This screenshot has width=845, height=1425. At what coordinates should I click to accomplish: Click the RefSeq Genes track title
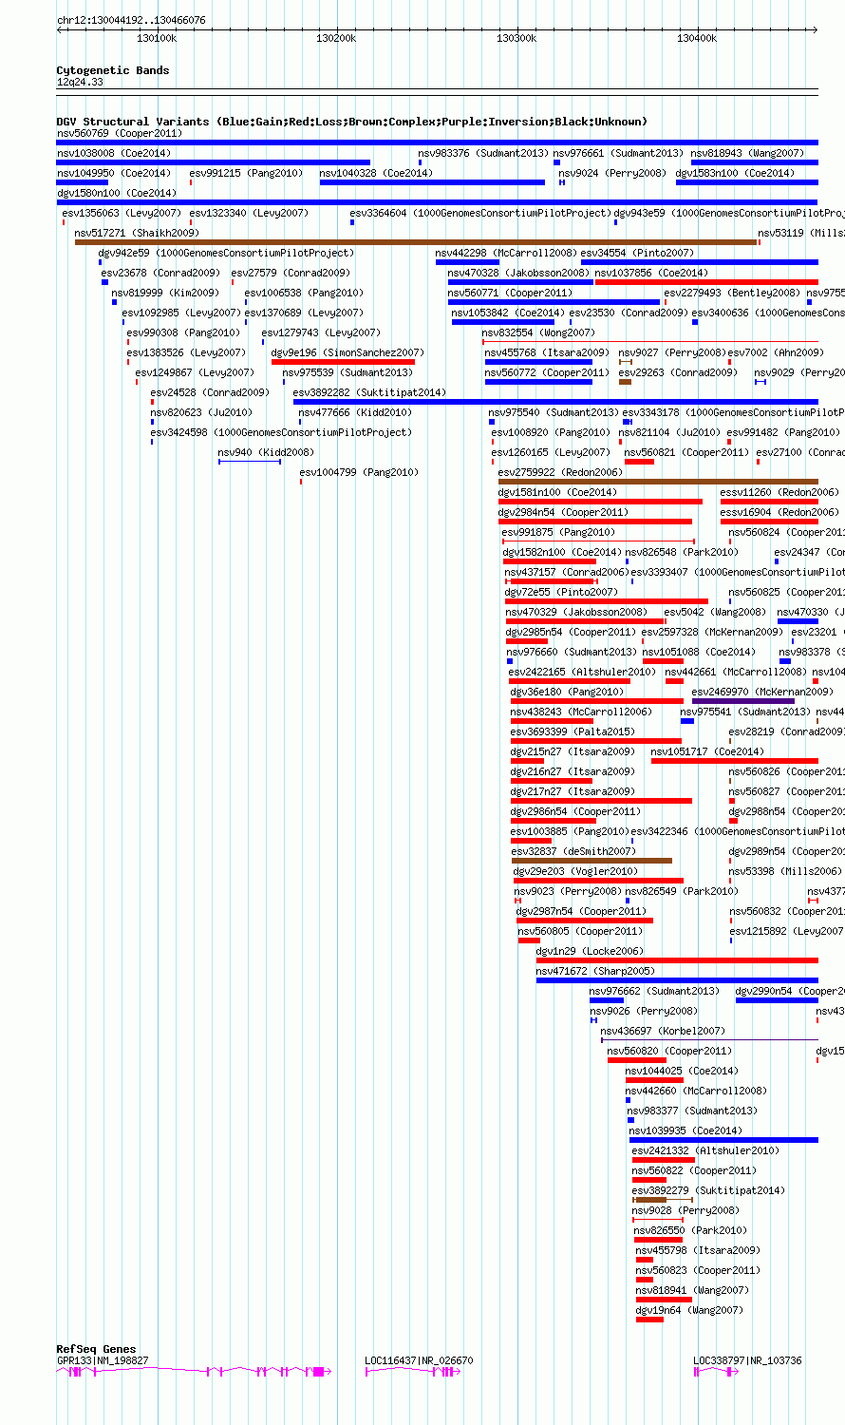(97, 1349)
